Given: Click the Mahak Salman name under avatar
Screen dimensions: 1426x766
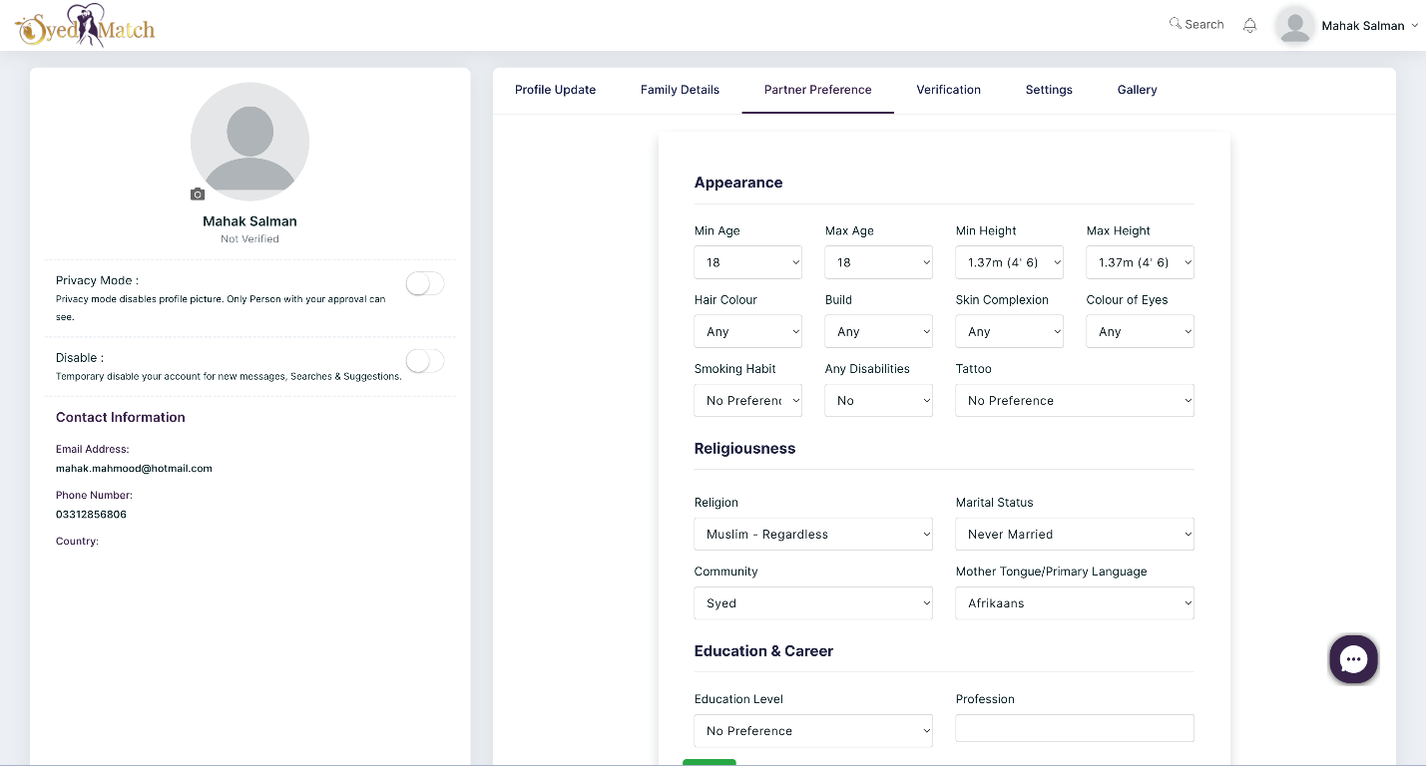Looking at the screenshot, I should pyautogui.click(x=249, y=221).
